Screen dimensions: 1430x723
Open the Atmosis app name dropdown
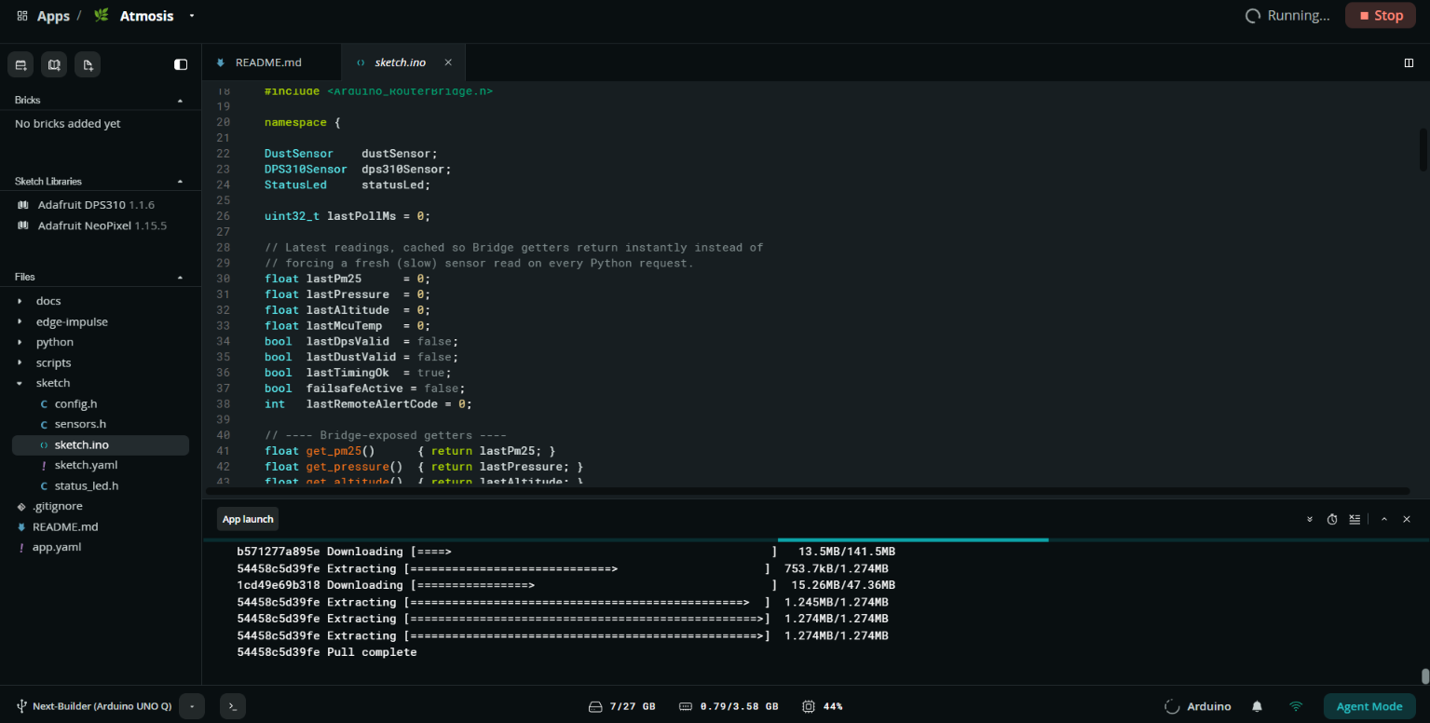pyautogui.click(x=192, y=16)
